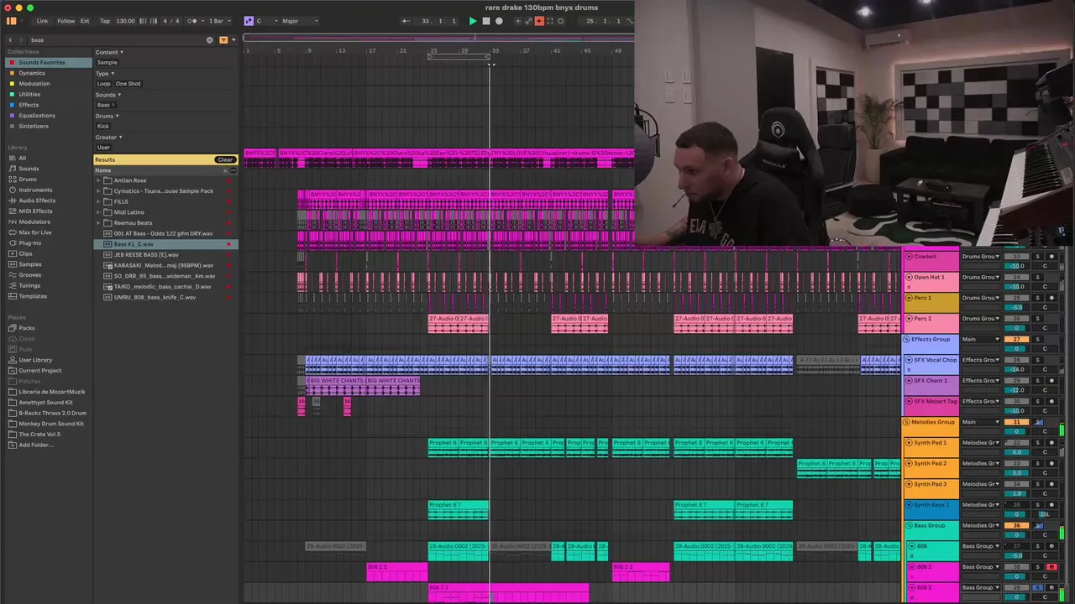Select the Dynamics collection
The width and height of the screenshot is (1075, 604).
tap(32, 73)
